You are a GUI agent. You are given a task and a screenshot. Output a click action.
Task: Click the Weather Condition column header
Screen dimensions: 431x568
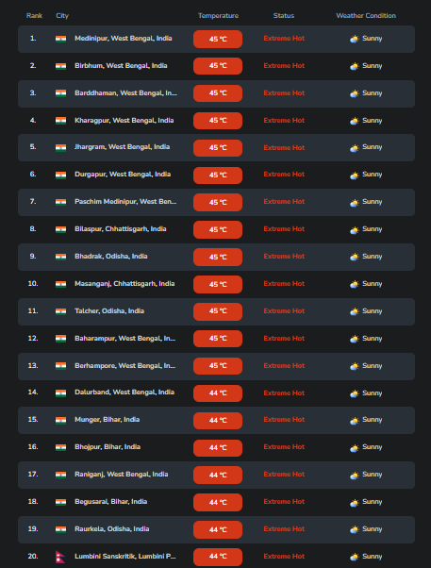[x=366, y=16]
